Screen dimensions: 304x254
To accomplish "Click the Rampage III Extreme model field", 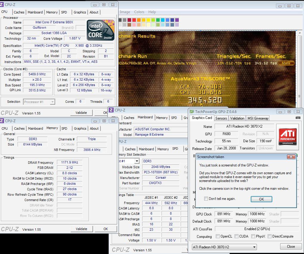I will pyautogui.click(x=161, y=134).
